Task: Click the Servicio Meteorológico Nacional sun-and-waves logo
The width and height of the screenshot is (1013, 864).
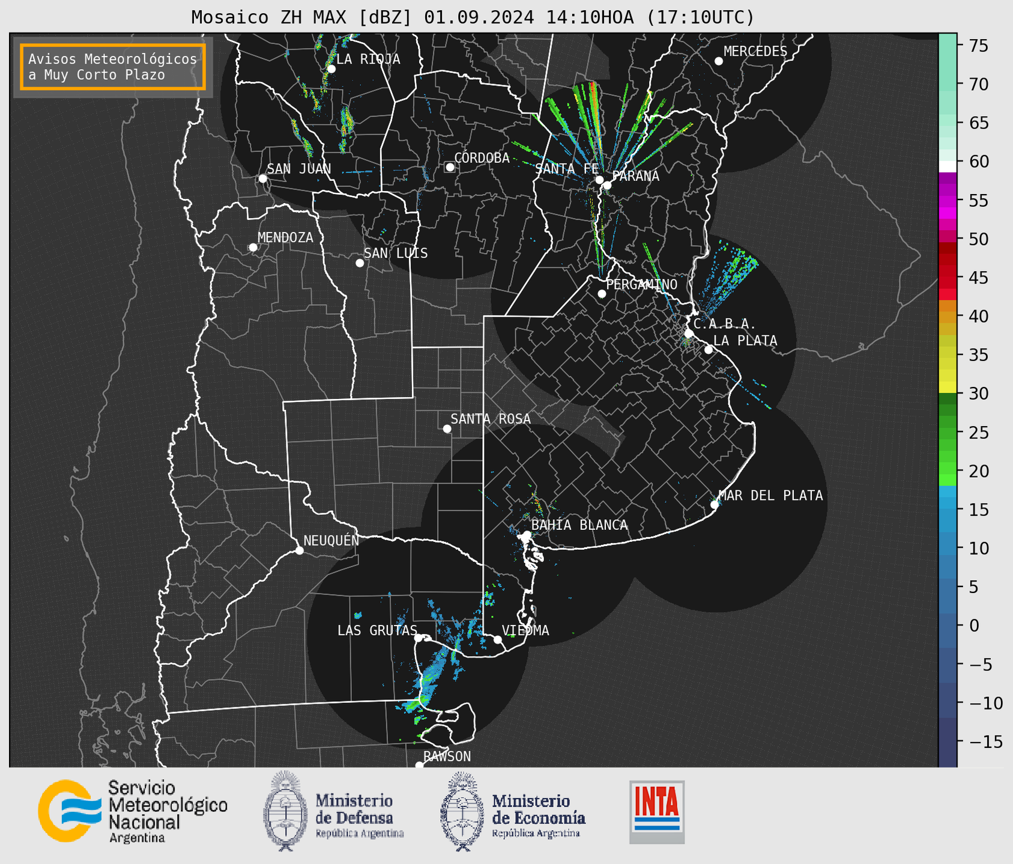Action: (x=69, y=811)
